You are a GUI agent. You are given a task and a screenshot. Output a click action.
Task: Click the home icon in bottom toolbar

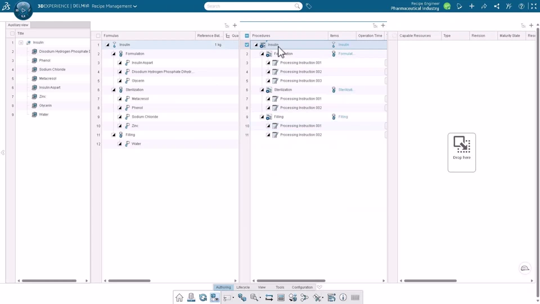click(179, 297)
